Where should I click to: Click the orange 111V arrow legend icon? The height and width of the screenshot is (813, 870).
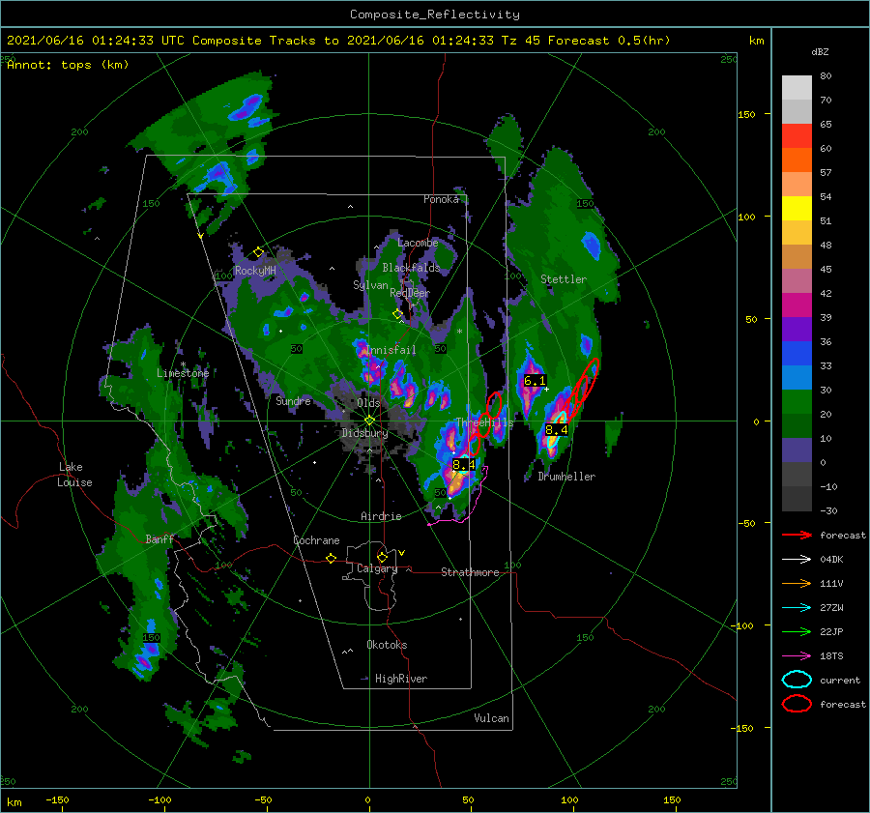tap(797, 583)
